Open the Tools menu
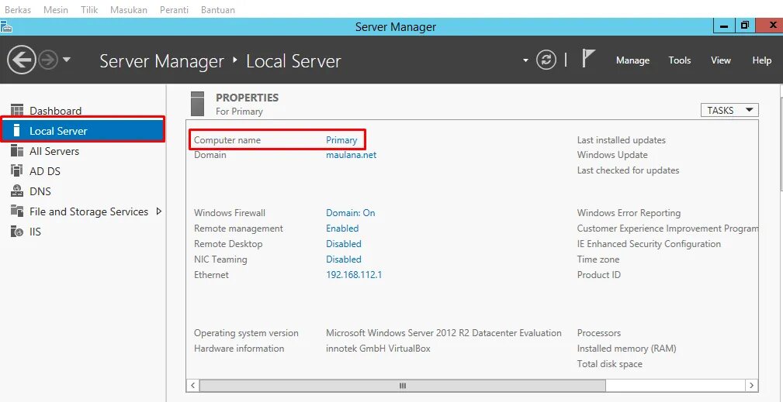This screenshot has width=783, height=402. [x=680, y=60]
